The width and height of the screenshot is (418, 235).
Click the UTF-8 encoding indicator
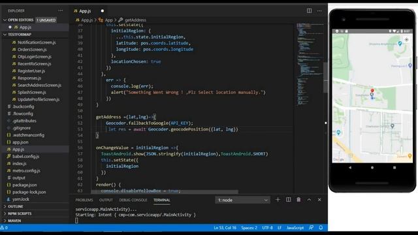tap(267, 228)
